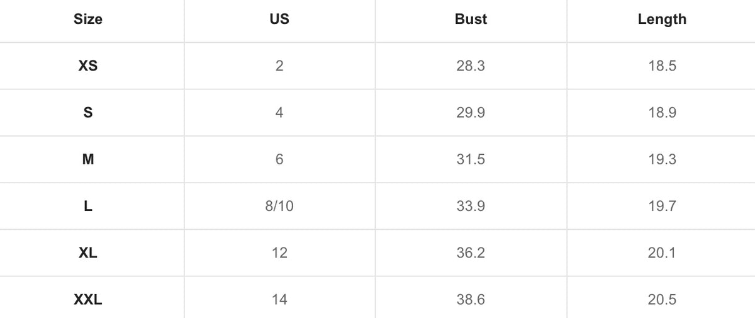Click the XXL size row label
The width and height of the screenshot is (755, 318).
(88, 300)
